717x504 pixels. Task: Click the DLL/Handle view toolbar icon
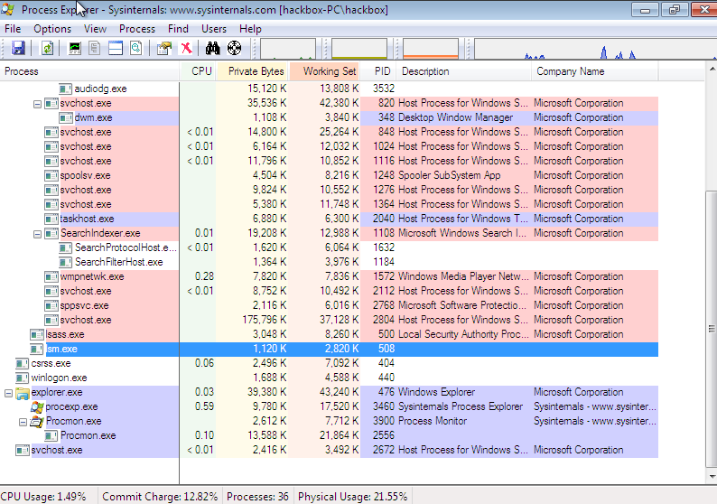pos(135,48)
